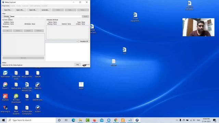Open the attribute class dropdown beside Visualize All
This screenshot has height=123, width=219.
click(62, 41)
